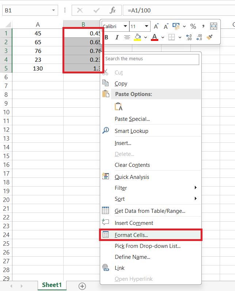Apply Accounting Number Format icon
This screenshot has width=235, height=291.
click(176, 26)
